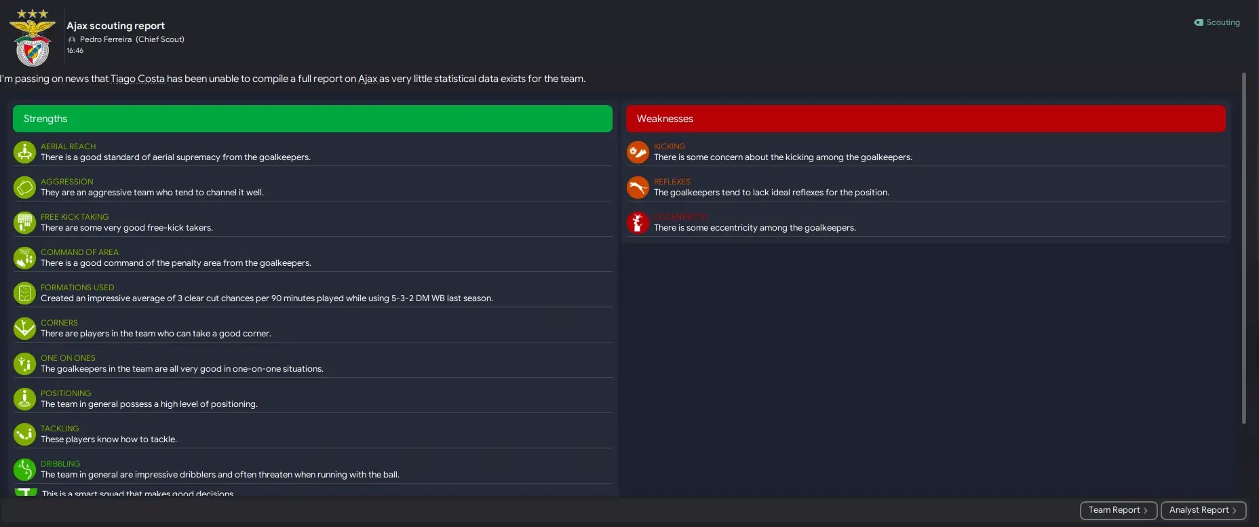Follow the Ajax team link

click(x=368, y=79)
